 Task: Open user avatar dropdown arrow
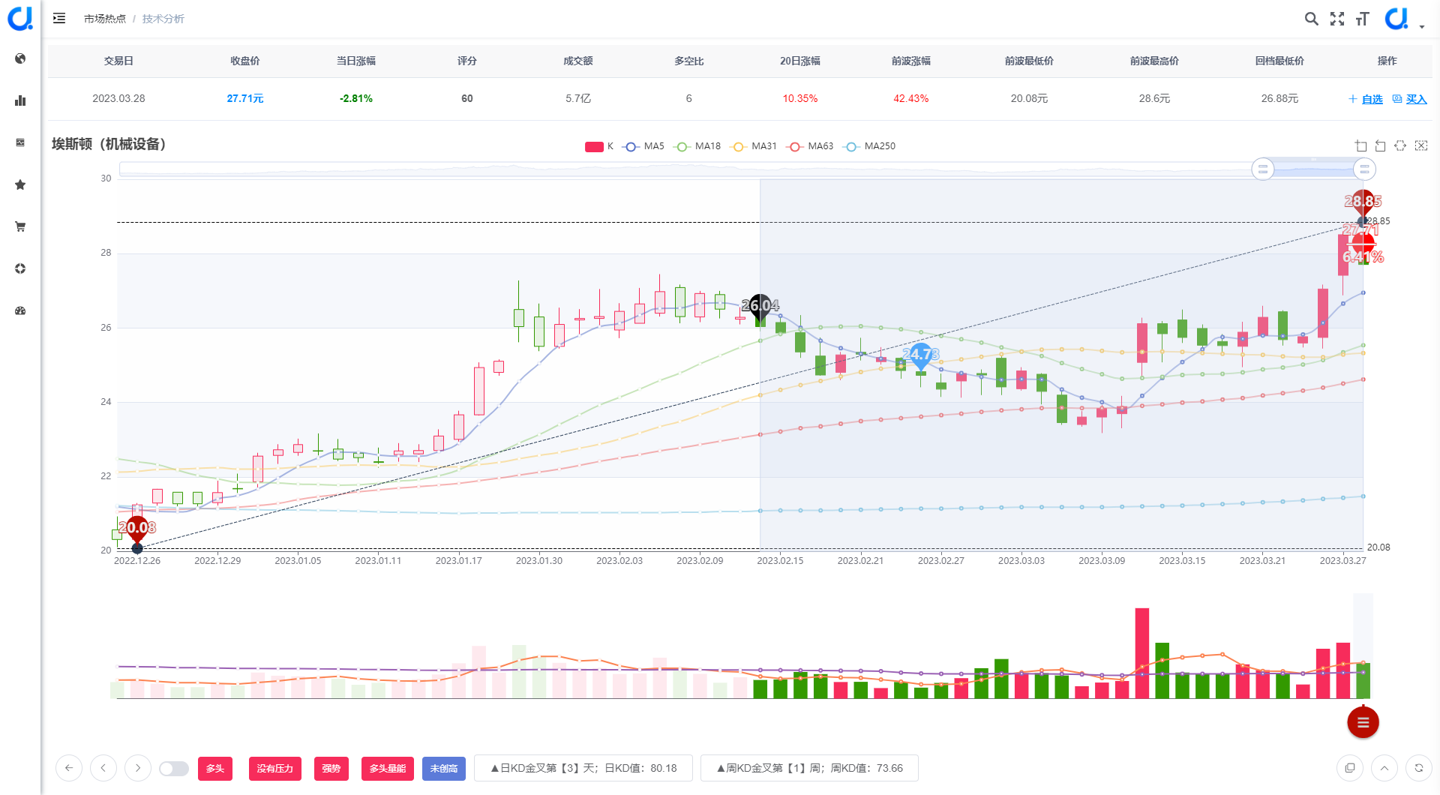click(1422, 27)
